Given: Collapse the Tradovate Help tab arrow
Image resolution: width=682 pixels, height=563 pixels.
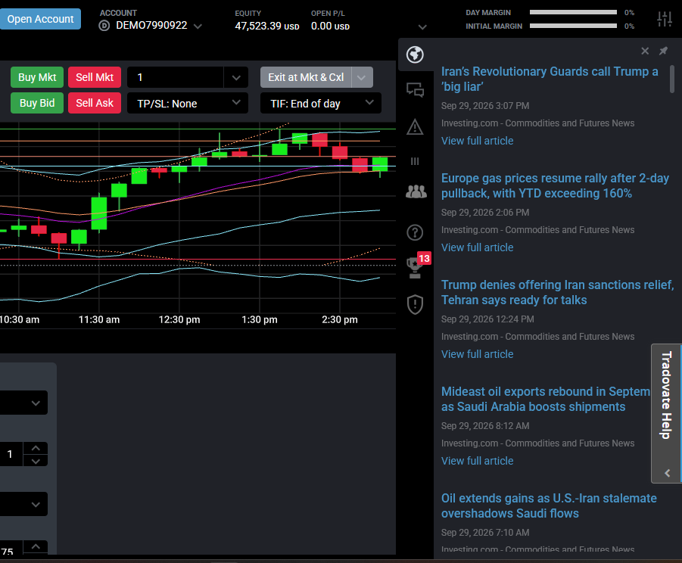Looking at the screenshot, I should point(667,473).
